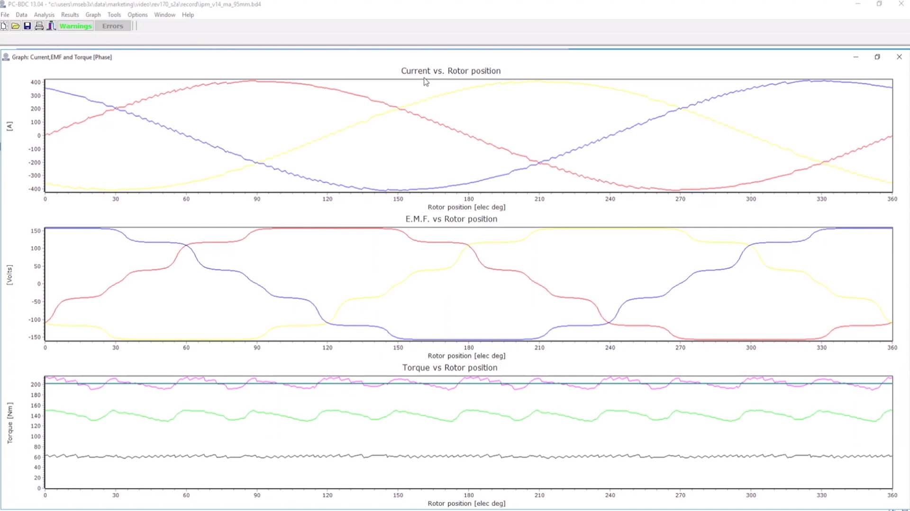Click the PC-BDC application icon in title bar

click(x=3, y=4)
